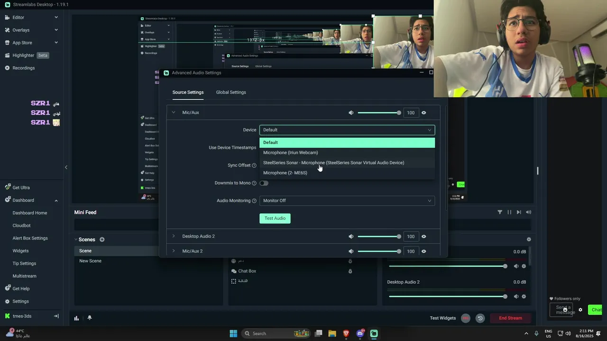Add a new scene with plus icon
This screenshot has width=607, height=341.
point(102,240)
